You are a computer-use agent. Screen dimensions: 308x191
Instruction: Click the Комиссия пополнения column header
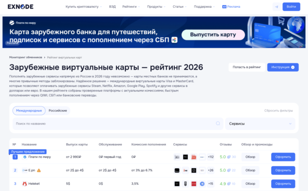coord(149,144)
